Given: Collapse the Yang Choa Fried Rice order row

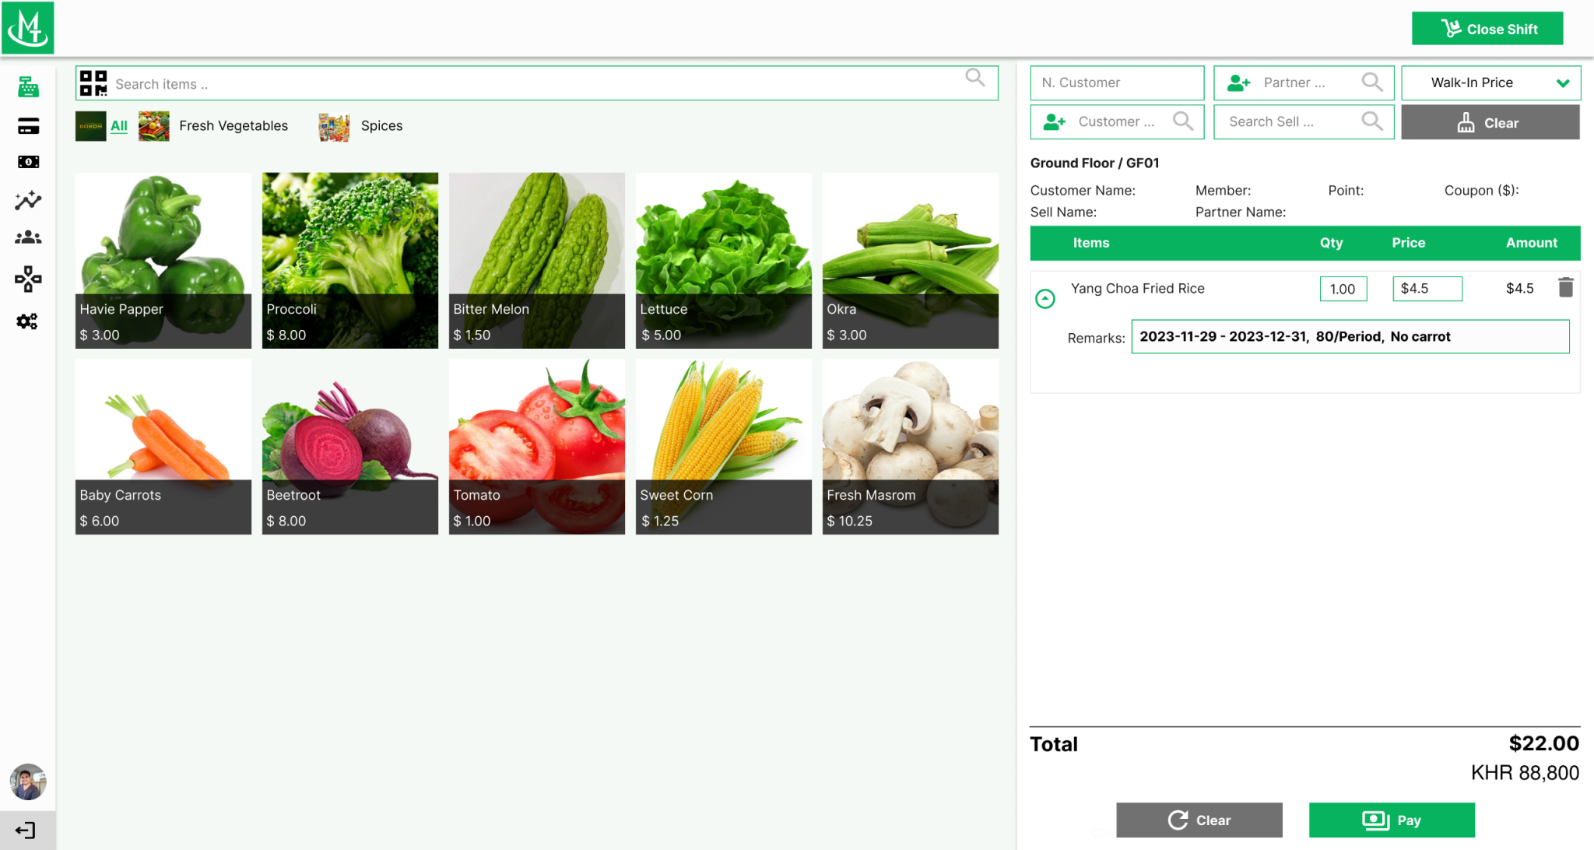Looking at the screenshot, I should point(1045,298).
